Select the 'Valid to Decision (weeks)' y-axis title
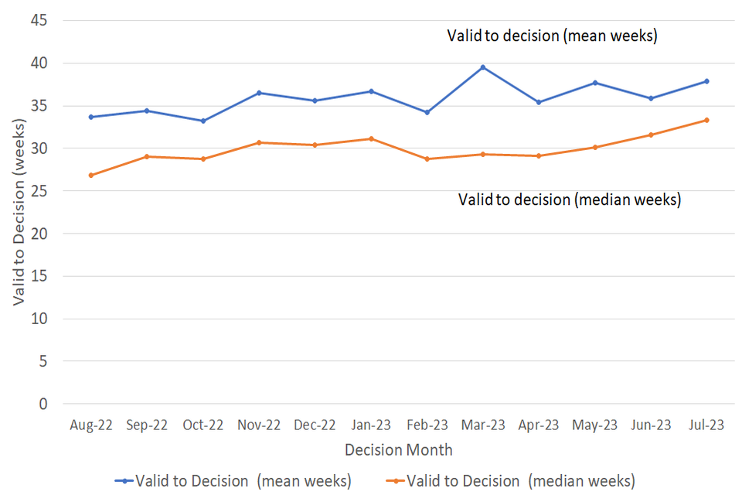742x495 pixels. click(19, 212)
